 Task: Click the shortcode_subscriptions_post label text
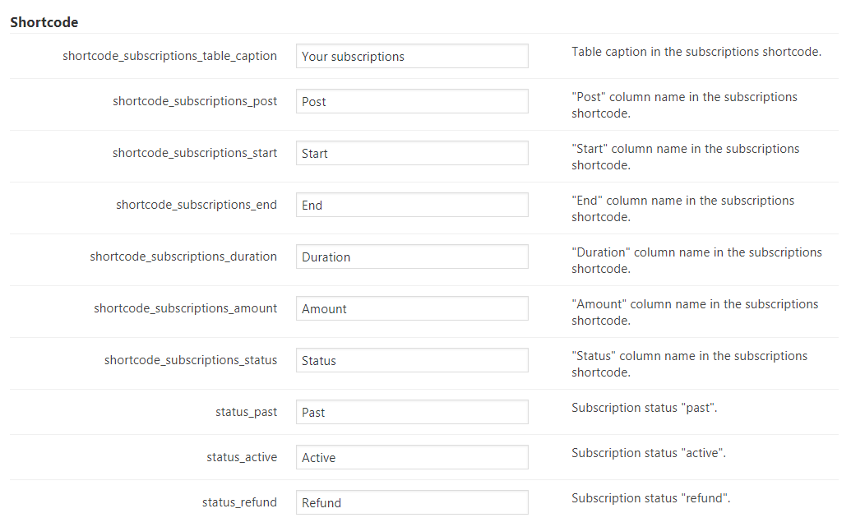(195, 101)
